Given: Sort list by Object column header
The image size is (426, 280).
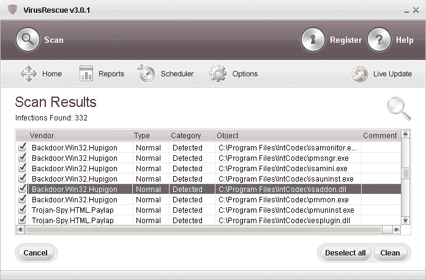Looking at the screenshot, I should 227,136.
